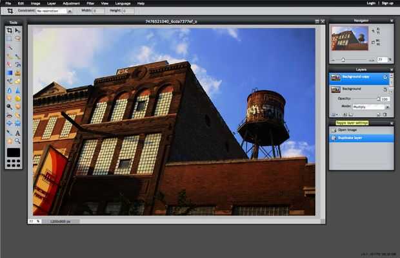The height and width of the screenshot is (258, 400).
Task: Select the Hand pan tool
Action: click(x=10, y=141)
